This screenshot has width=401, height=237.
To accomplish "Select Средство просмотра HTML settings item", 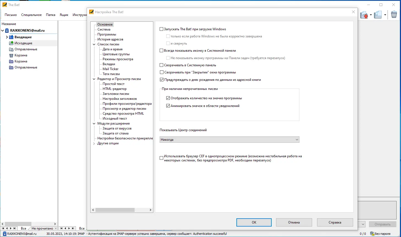I will coord(123,114).
